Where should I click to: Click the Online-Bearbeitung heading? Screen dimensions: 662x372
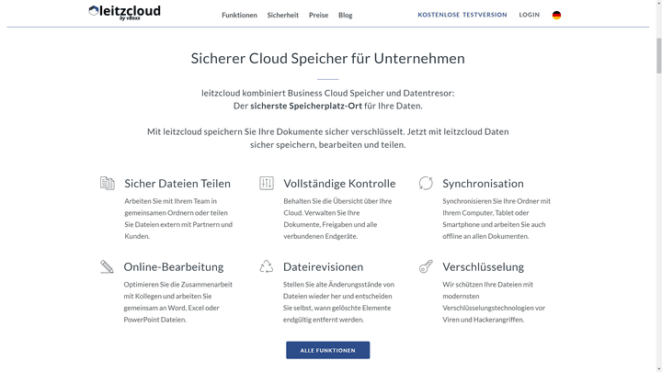tap(174, 267)
